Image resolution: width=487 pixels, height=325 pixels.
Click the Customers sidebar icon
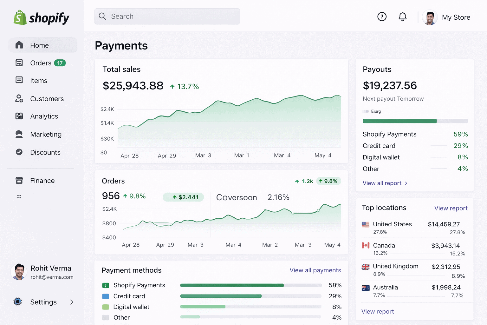(19, 98)
